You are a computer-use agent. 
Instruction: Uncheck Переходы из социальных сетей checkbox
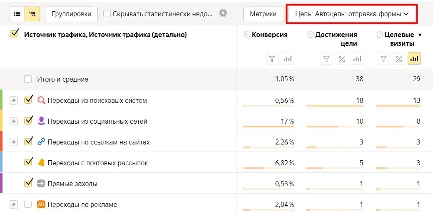click(x=28, y=121)
